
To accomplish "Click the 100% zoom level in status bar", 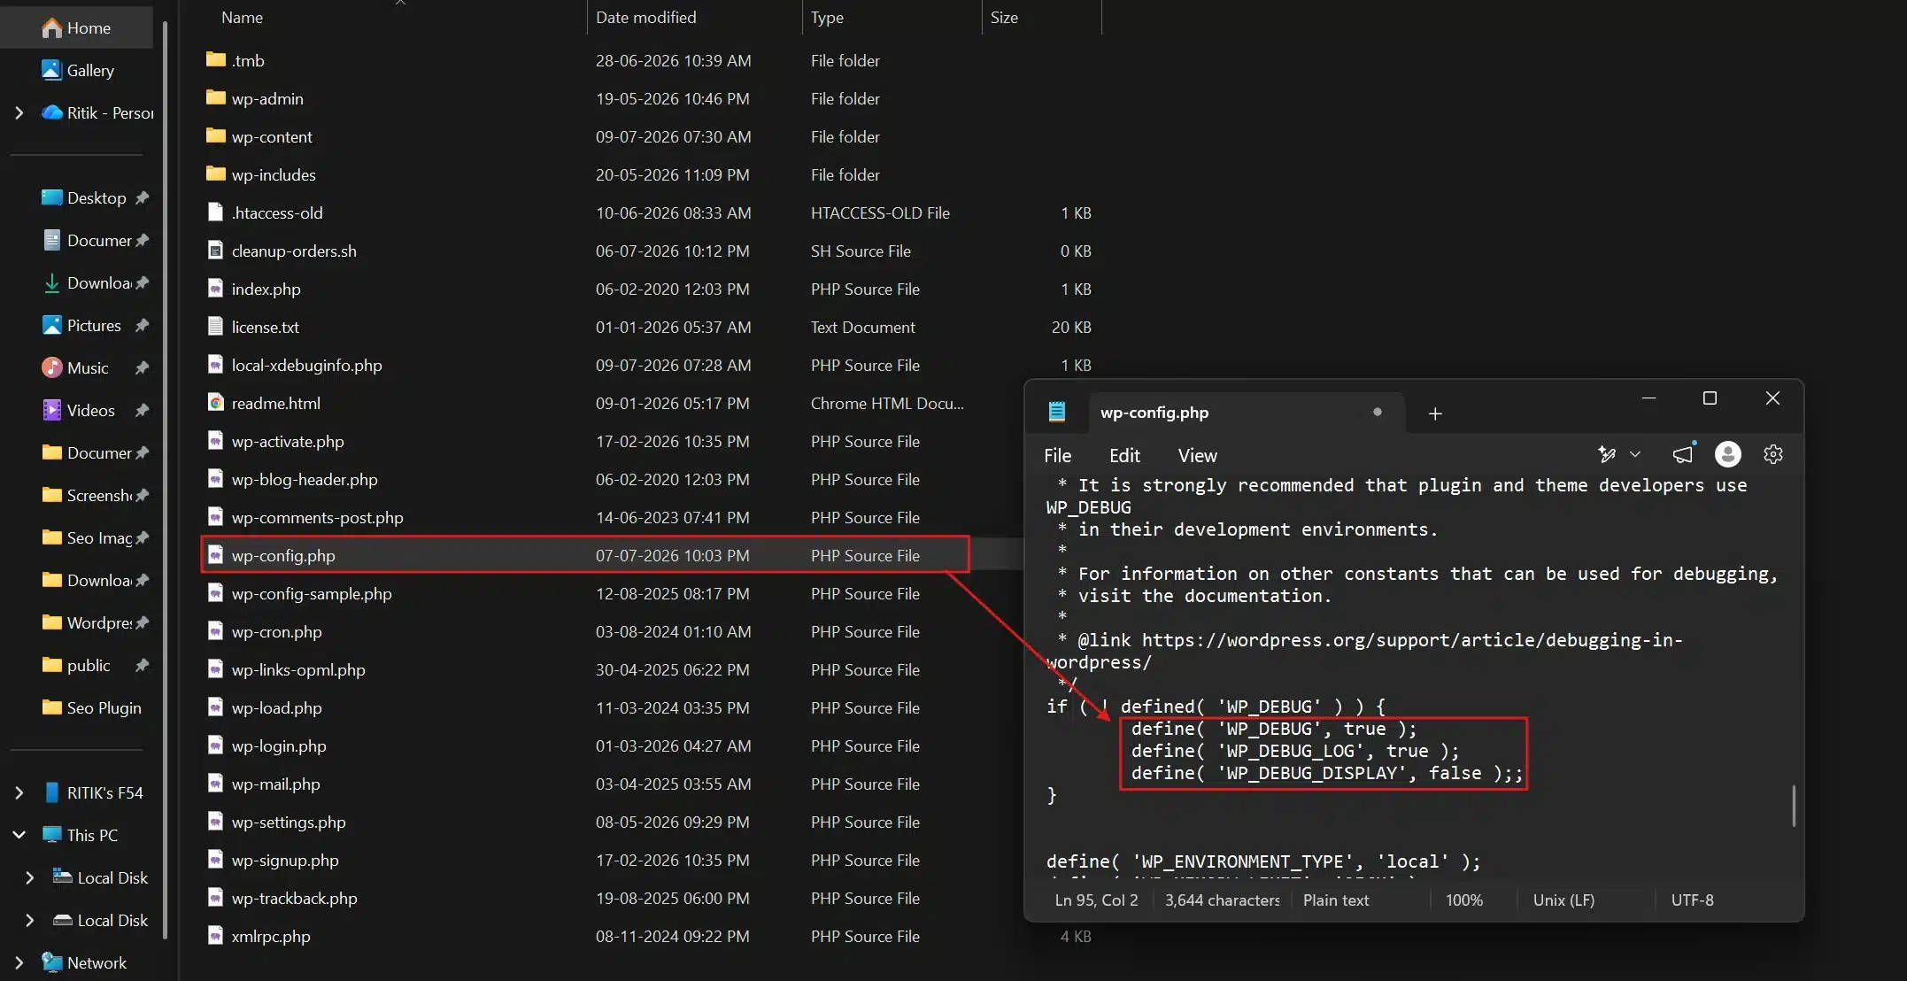I will coord(1464,900).
